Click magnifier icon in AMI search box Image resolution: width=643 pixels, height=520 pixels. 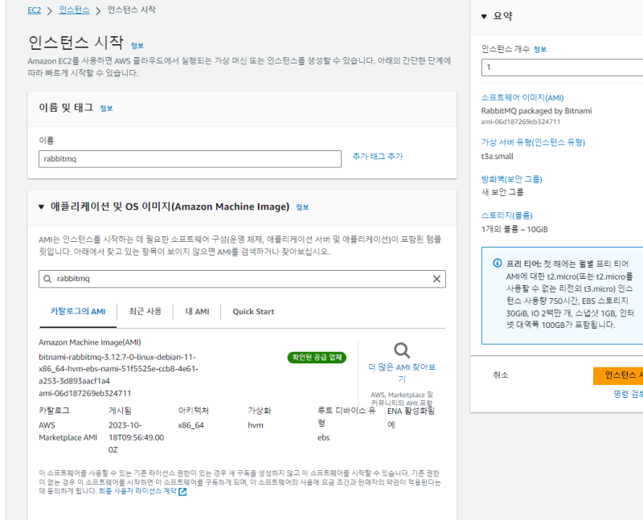pos(47,279)
